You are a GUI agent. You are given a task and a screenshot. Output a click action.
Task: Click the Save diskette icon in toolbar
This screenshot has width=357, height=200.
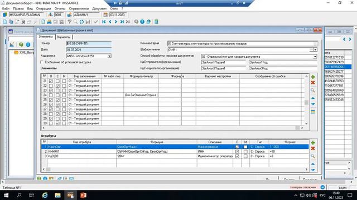coord(88,22)
